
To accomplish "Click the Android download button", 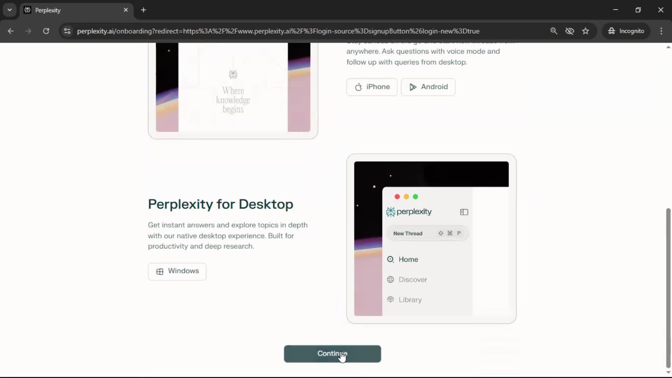I will [428, 87].
